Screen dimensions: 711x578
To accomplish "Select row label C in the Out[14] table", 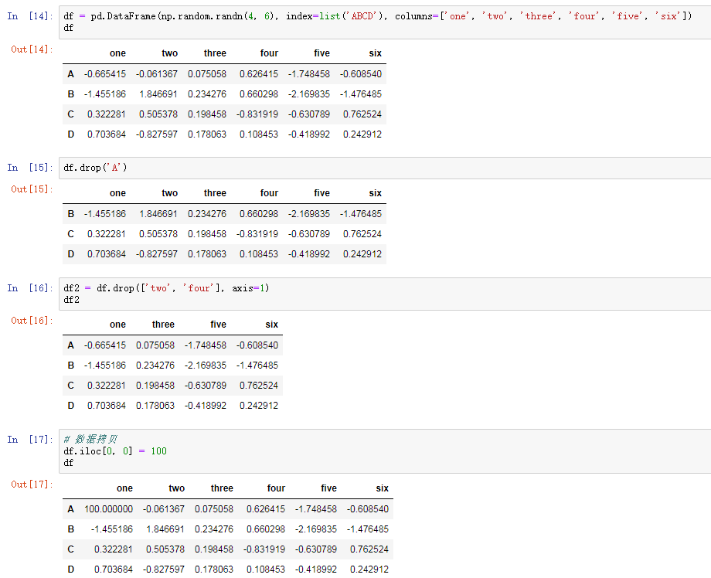I will pyautogui.click(x=71, y=114).
